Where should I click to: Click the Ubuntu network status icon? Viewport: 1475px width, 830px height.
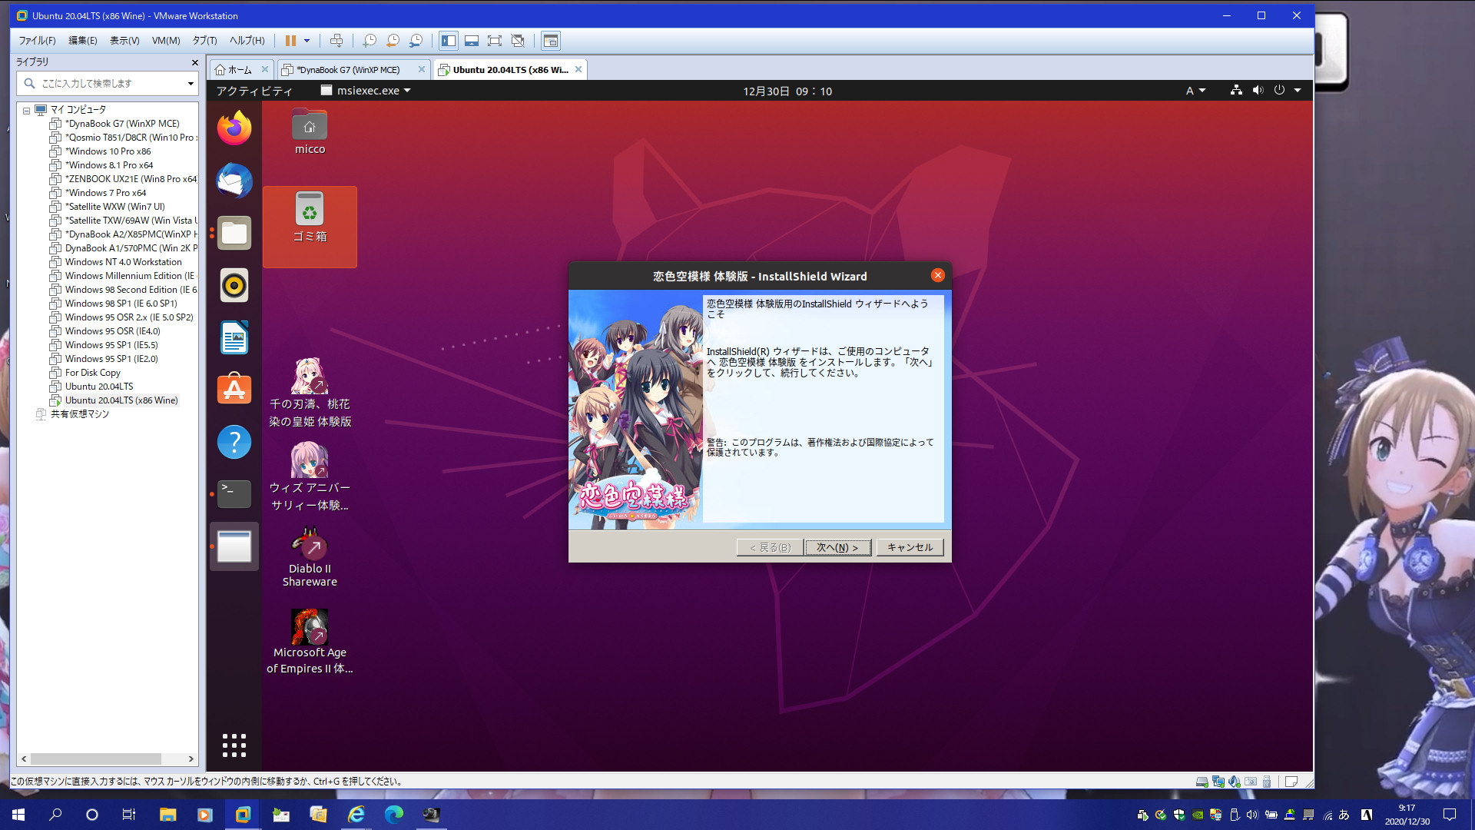tap(1236, 90)
